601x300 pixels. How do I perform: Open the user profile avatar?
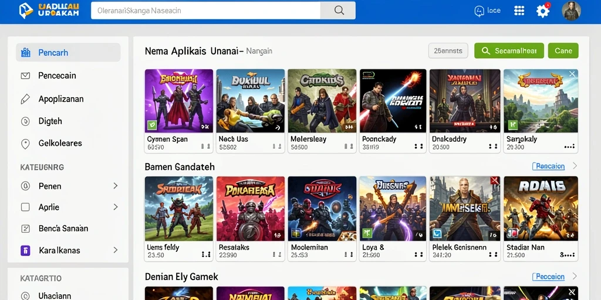point(571,11)
